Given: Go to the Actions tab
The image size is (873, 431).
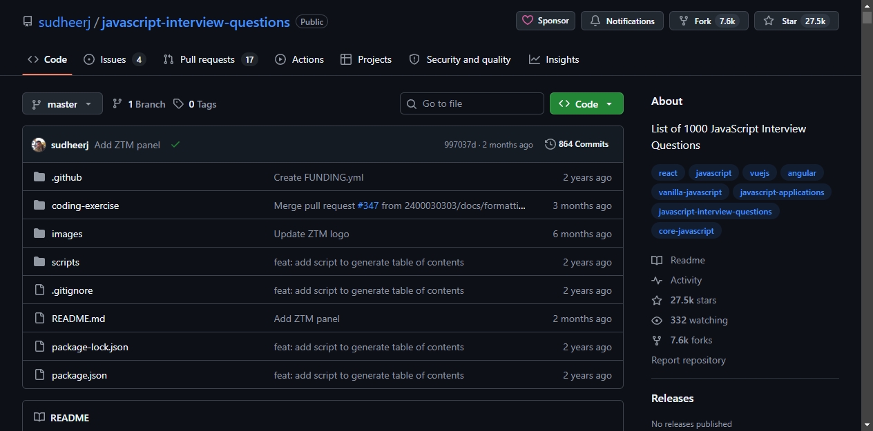Looking at the screenshot, I should coord(299,59).
